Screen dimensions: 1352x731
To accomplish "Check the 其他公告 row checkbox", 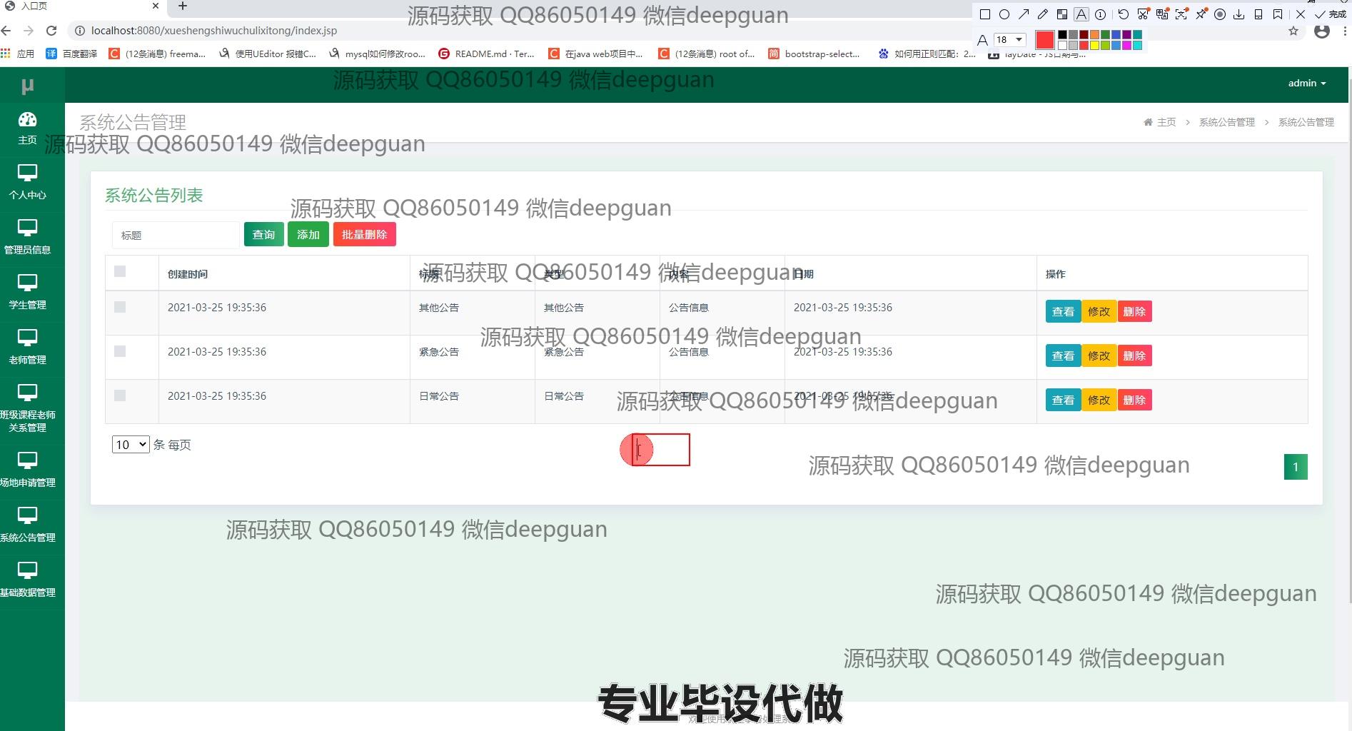I will point(120,307).
